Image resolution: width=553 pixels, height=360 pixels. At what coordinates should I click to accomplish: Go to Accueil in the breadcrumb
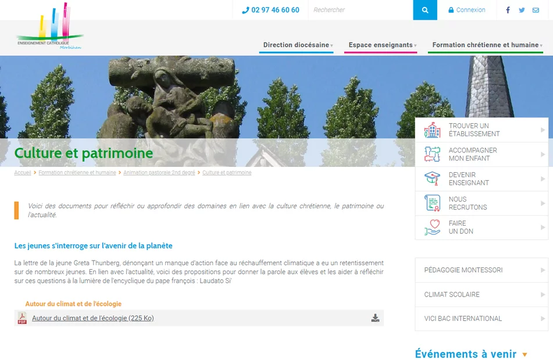tap(23, 173)
